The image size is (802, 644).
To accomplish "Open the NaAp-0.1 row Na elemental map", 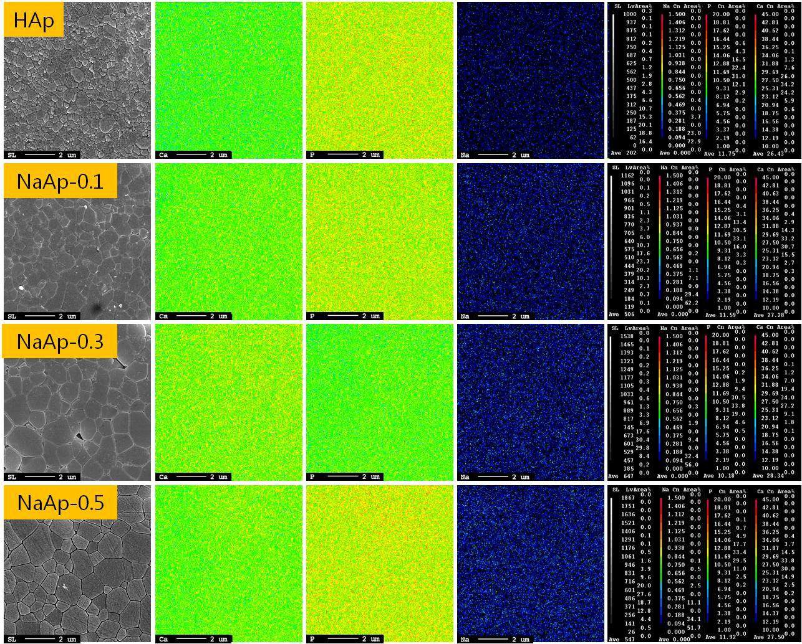I will (x=531, y=242).
